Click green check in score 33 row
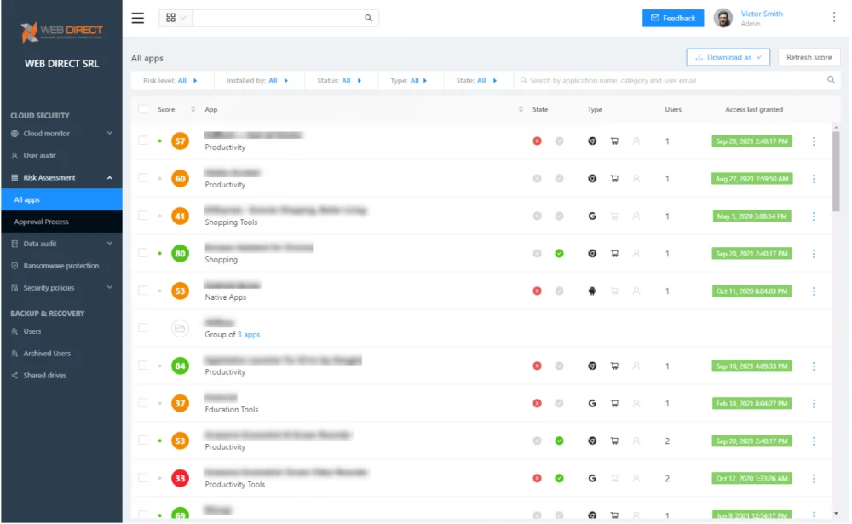 (559, 478)
